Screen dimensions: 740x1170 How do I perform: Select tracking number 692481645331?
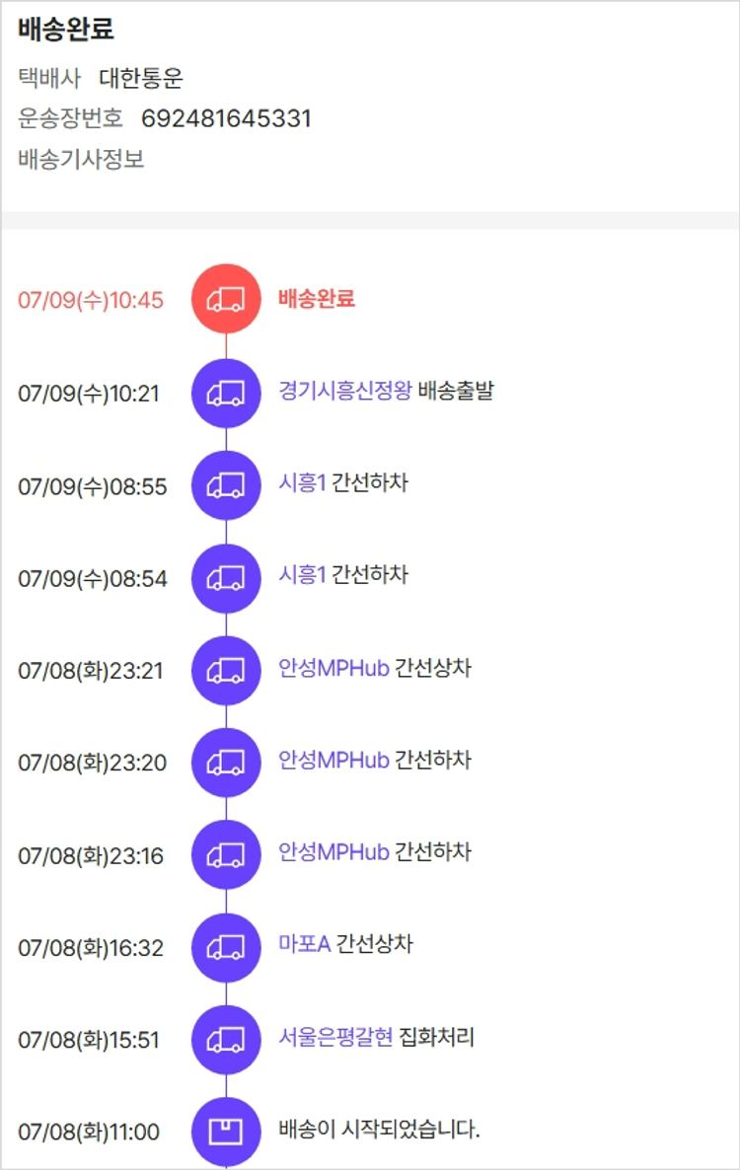[226, 119]
